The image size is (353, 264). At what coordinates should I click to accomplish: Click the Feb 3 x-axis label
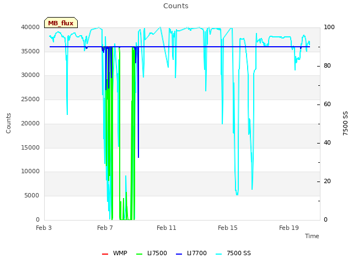point(44,228)
